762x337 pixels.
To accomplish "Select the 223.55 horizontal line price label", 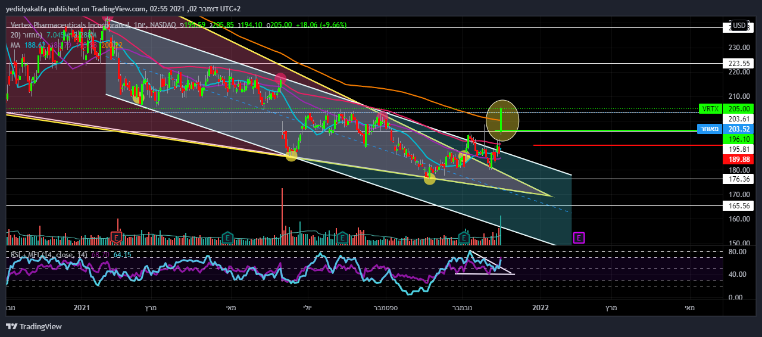I will pyautogui.click(x=739, y=63).
